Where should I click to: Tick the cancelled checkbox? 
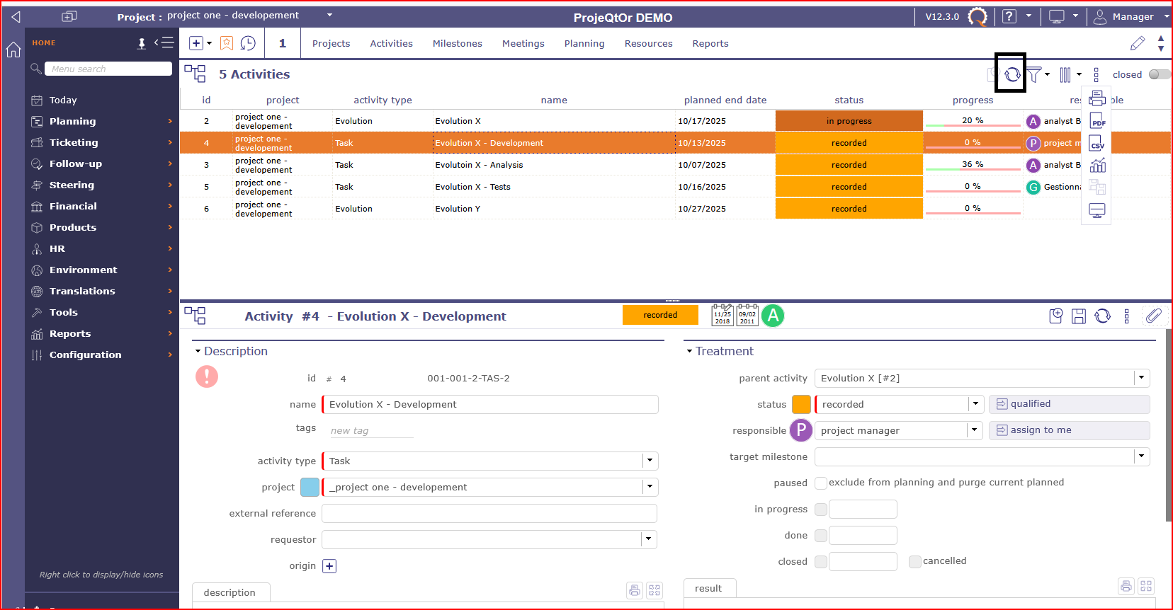[x=915, y=561]
